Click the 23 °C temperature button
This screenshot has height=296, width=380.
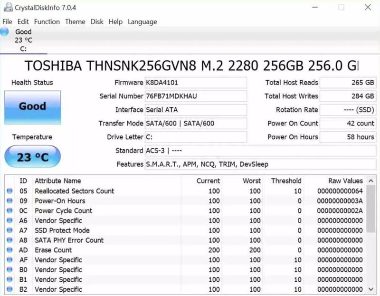click(32, 157)
